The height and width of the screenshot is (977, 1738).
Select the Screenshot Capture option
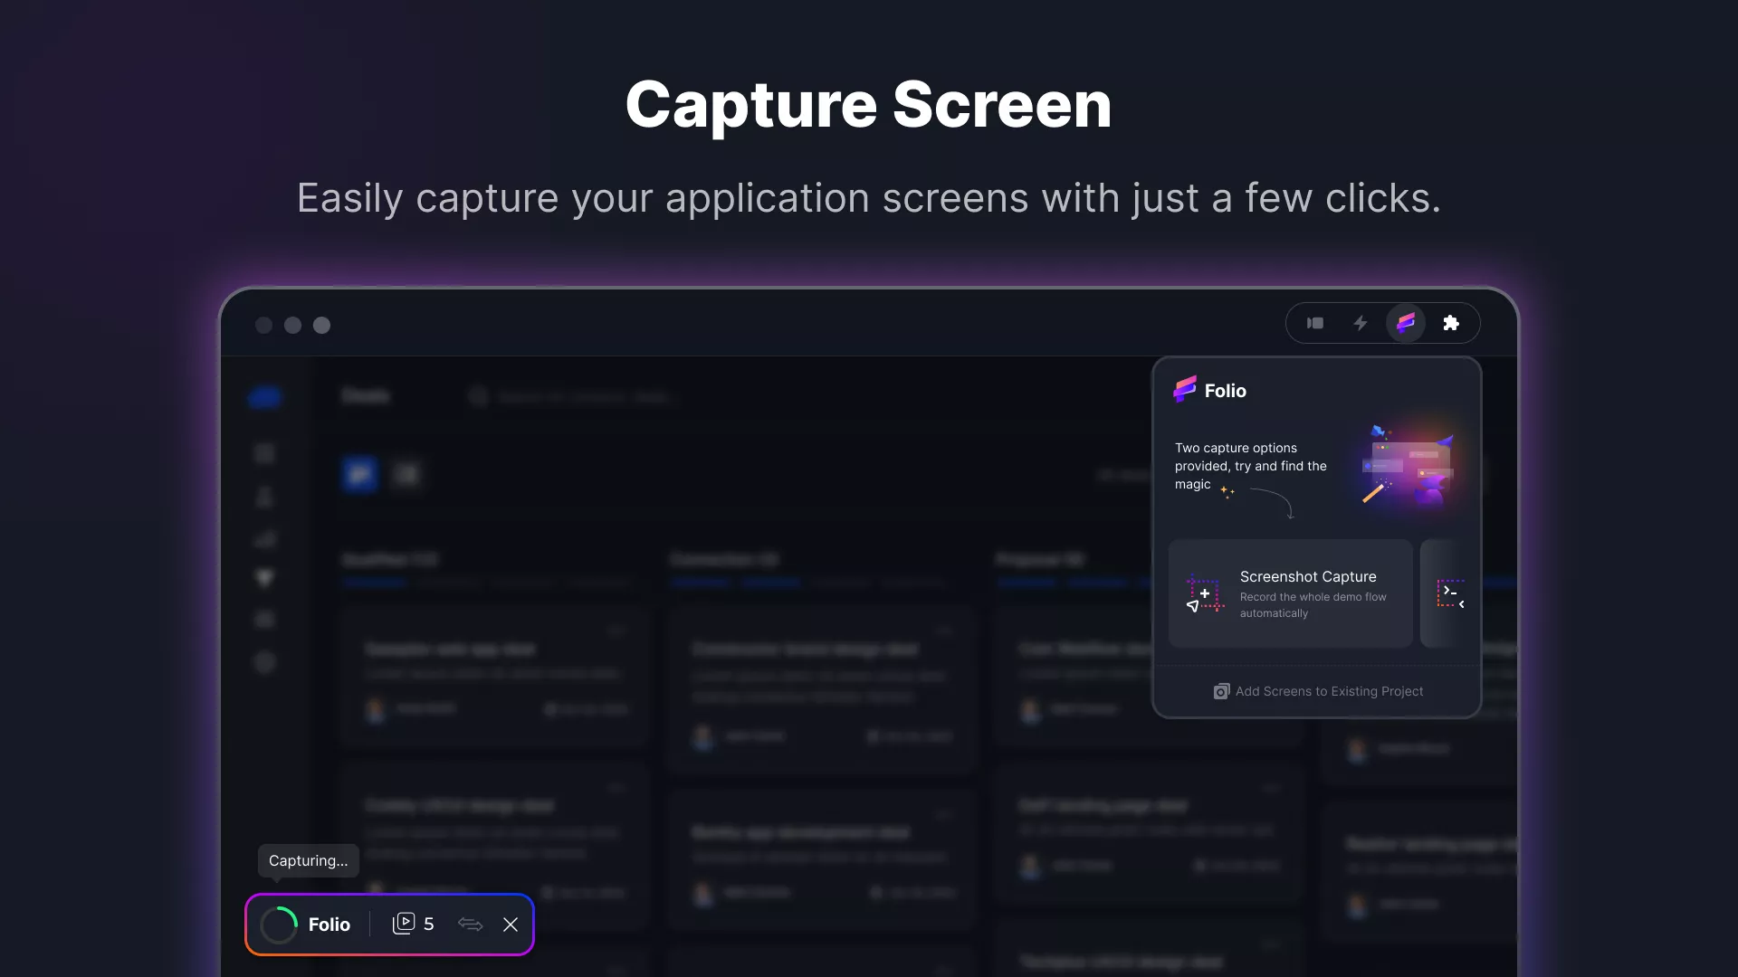click(x=1290, y=593)
